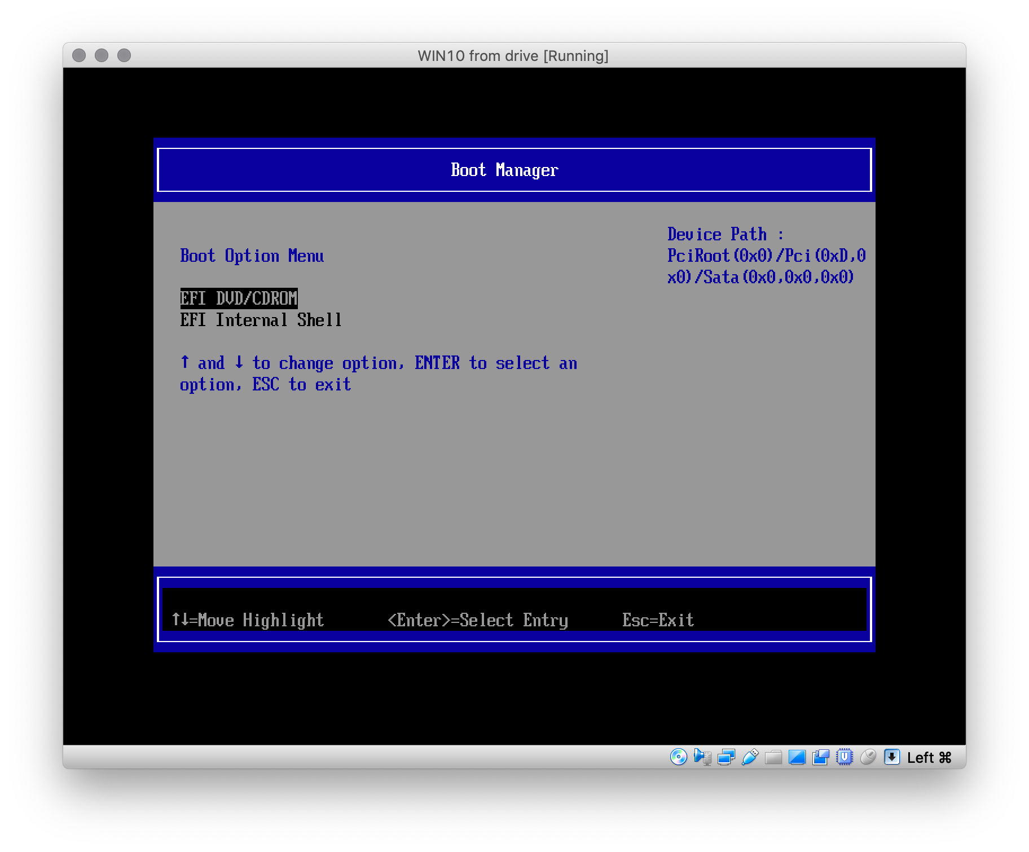
Task: Click the Left Command host key indicator
Action: coord(930,758)
